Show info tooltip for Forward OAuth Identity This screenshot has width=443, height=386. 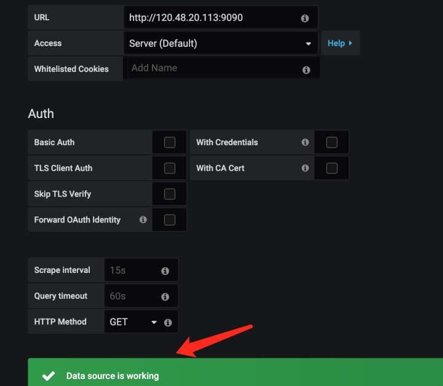pos(143,219)
